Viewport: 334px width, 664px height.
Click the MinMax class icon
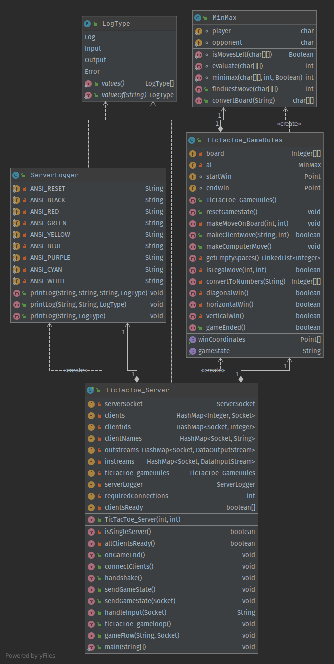pos(198,18)
